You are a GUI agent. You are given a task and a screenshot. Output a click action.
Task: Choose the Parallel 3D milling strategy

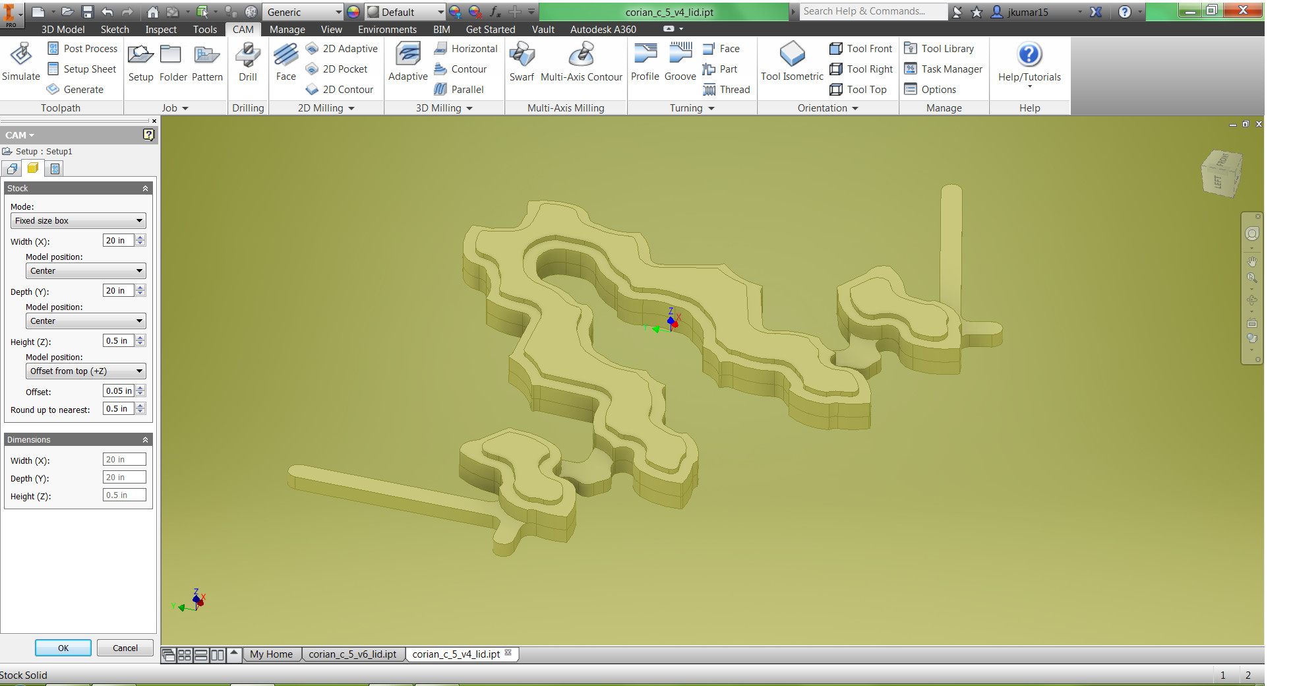click(x=459, y=90)
